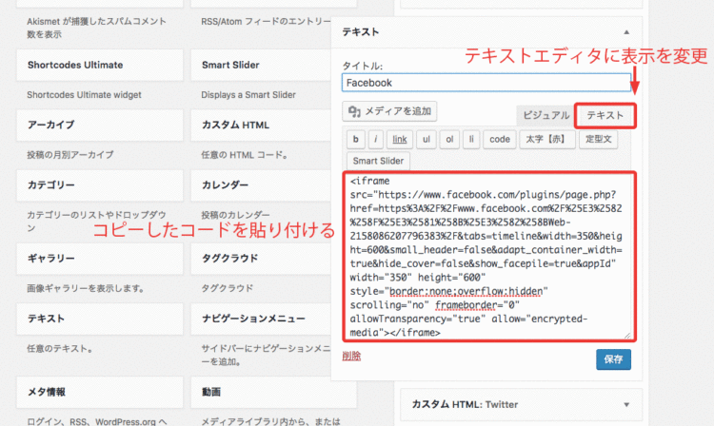Click the メディアを追加 media button
Image resolution: width=714 pixels, height=426 pixels.
coord(391,112)
